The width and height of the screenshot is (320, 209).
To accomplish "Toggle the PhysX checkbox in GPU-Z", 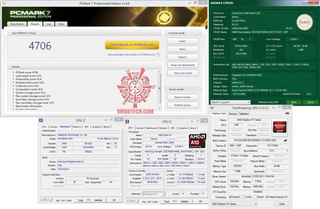I will (255, 197).
